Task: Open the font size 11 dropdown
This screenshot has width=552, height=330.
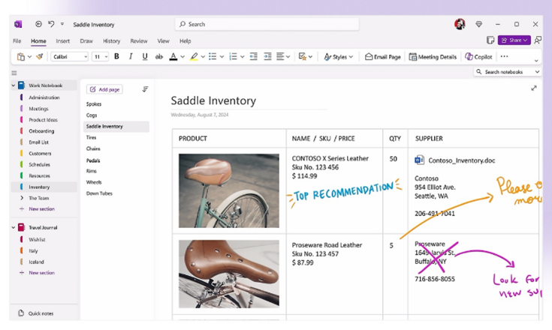Action: pos(100,56)
